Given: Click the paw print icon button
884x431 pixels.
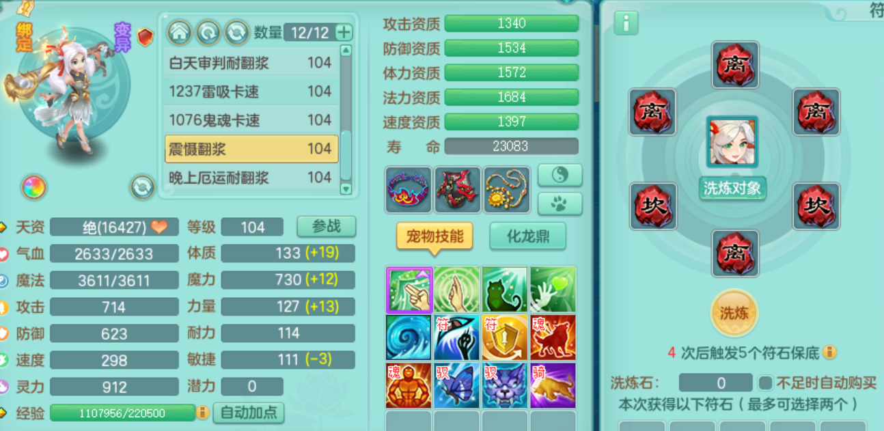Looking at the screenshot, I should [560, 204].
